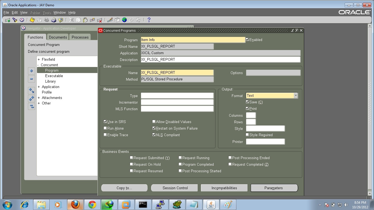Viewport: 374px width, 210px height.
Task: Open Edit Field with the pencil icon
Action: click(110, 20)
